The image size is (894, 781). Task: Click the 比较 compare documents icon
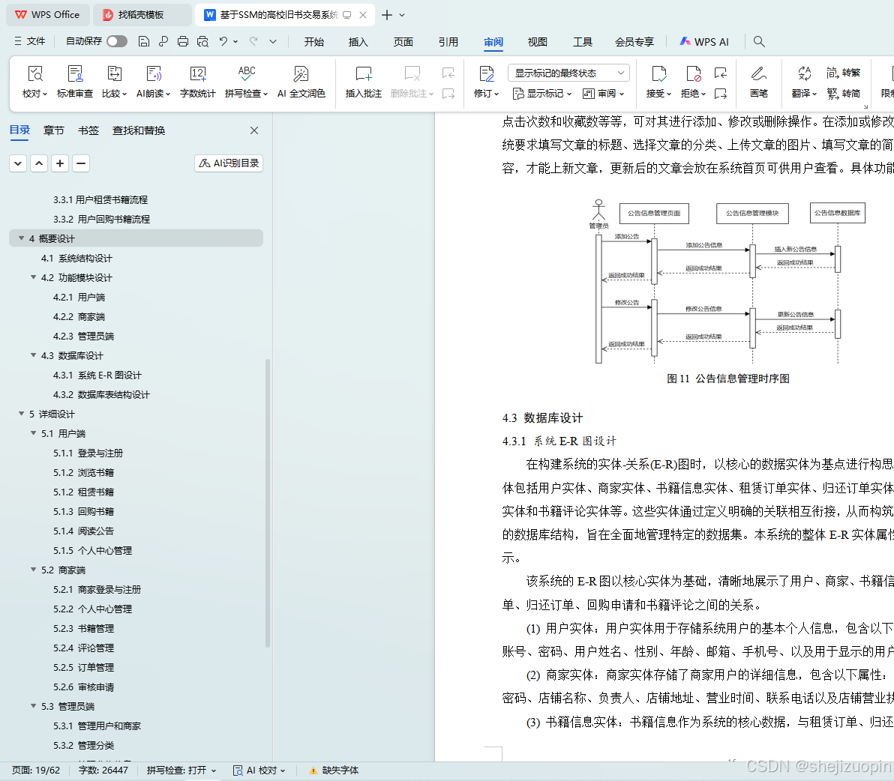(x=114, y=74)
